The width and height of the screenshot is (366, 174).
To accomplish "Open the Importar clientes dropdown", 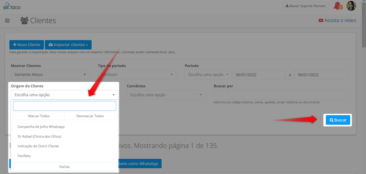I will [68, 45].
